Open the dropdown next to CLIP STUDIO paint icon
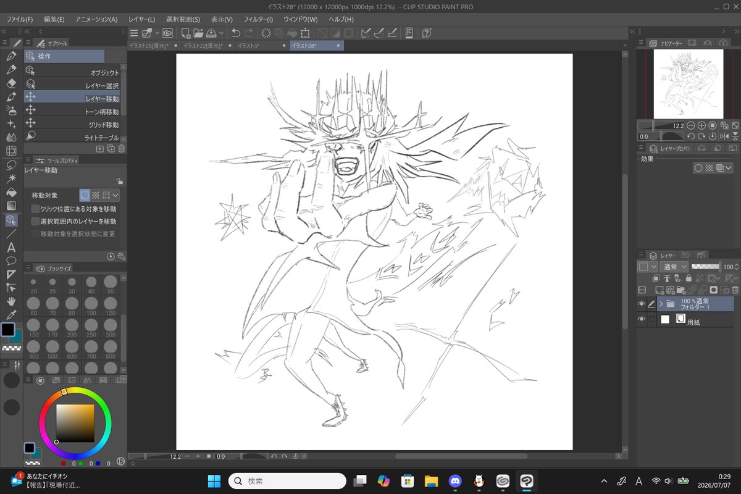The width and height of the screenshot is (741, 494). coord(157,33)
